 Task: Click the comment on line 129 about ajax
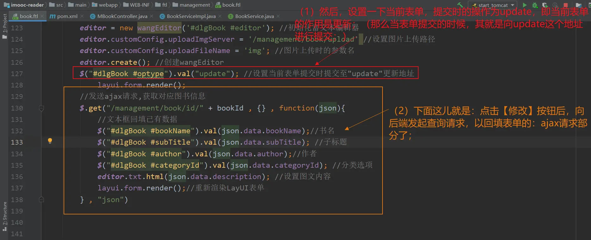click(x=143, y=96)
